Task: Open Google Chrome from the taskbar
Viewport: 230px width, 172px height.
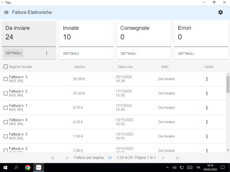Action: (28, 167)
